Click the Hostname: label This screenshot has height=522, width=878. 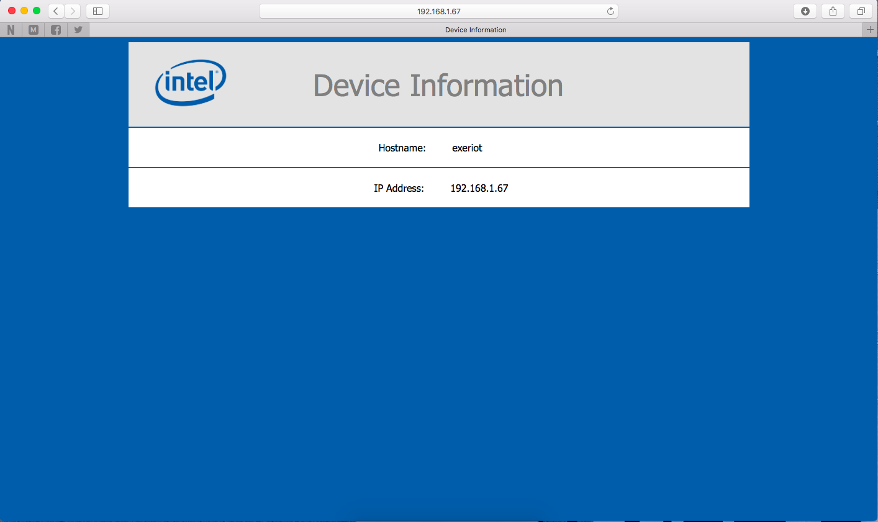point(402,148)
